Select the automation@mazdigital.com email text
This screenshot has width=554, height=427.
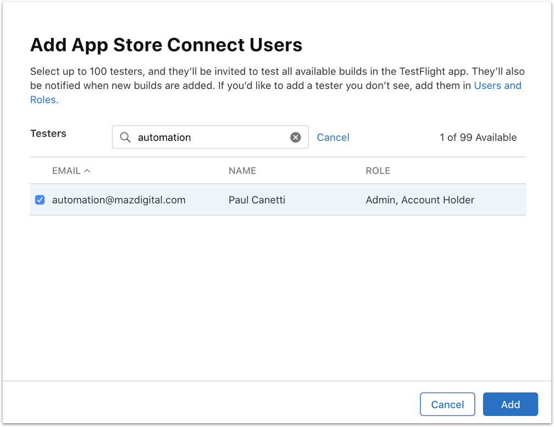(x=119, y=200)
